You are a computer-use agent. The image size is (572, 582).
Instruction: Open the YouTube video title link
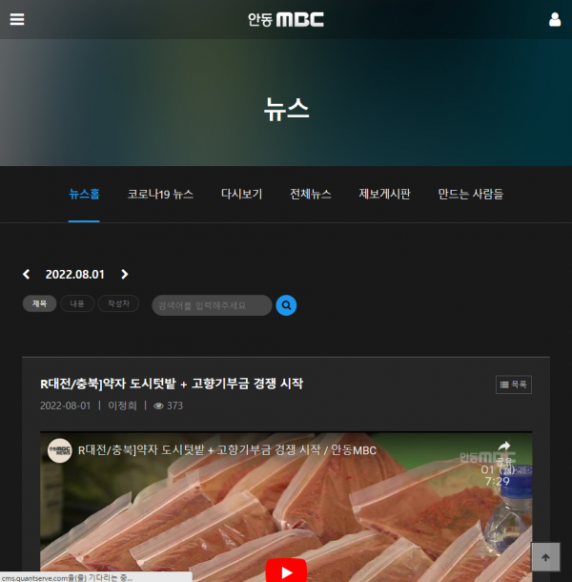pos(227,450)
